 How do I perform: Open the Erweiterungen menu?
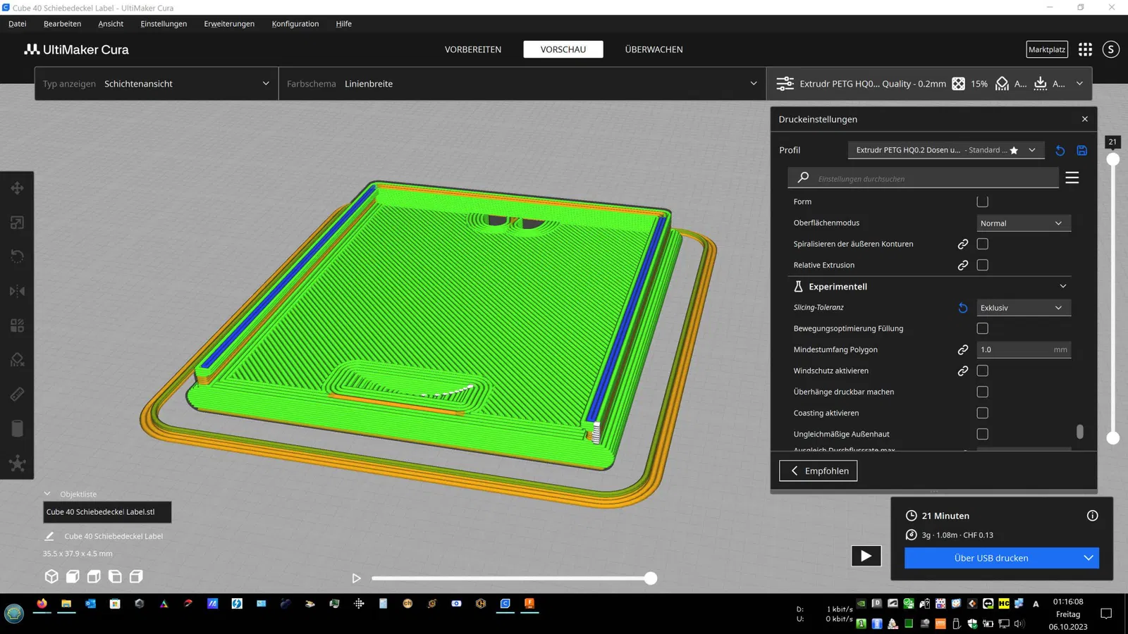pos(229,23)
